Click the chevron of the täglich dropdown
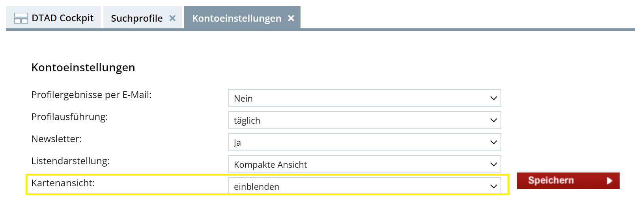Screen dimensions: 635x204 coord(493,120)
